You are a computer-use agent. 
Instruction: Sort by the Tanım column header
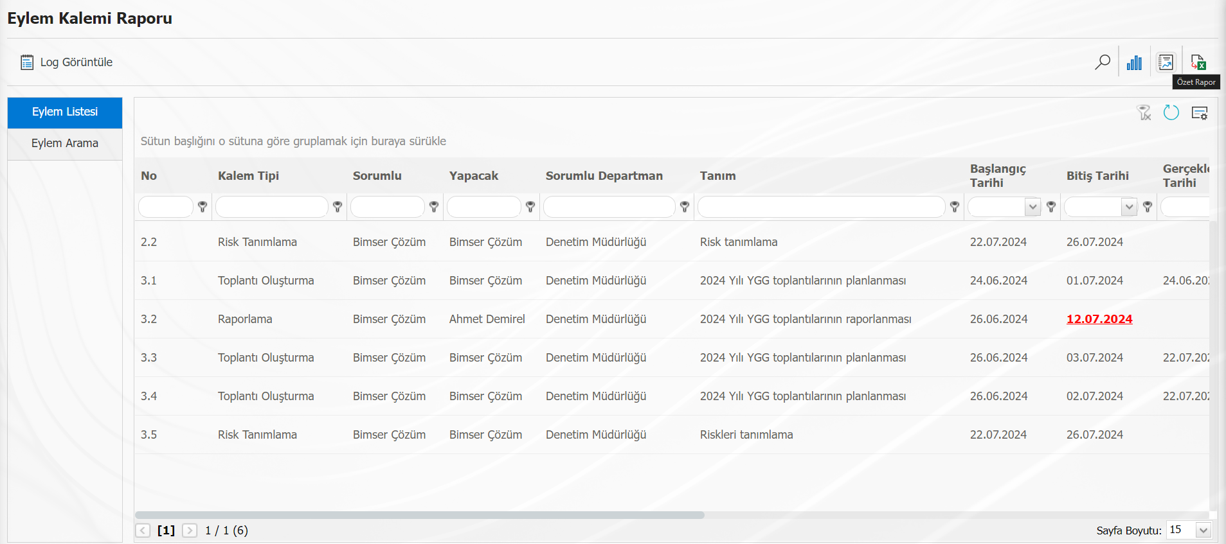coord(718,176)
